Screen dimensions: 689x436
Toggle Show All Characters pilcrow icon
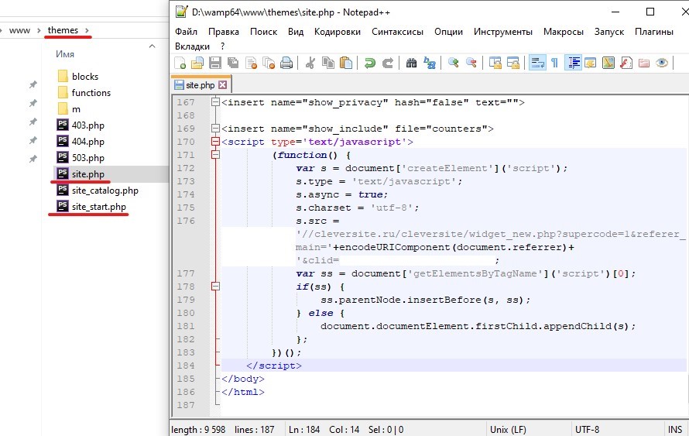(x=554, y=64)
